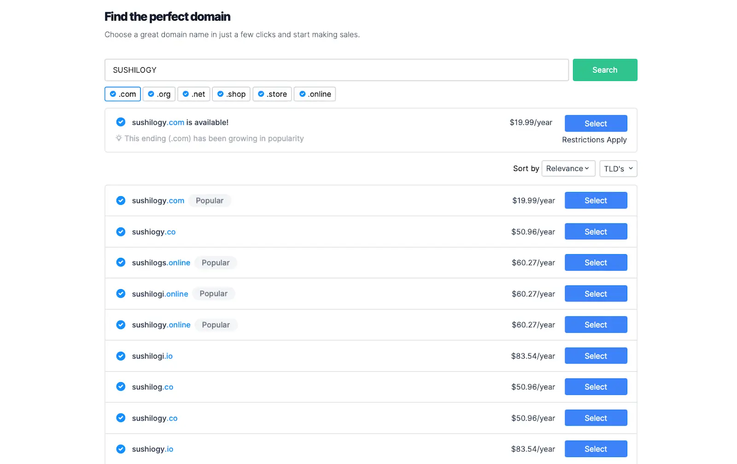Click the Popular badge on sushilogs.online
Image resolution: width=737 pixels, height=464 pixels.
216,262
